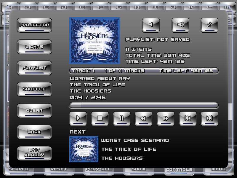Skip to the next track
The width and height of the screenshot is (237, 178).
pyautogui.click(x=209, y=118)
